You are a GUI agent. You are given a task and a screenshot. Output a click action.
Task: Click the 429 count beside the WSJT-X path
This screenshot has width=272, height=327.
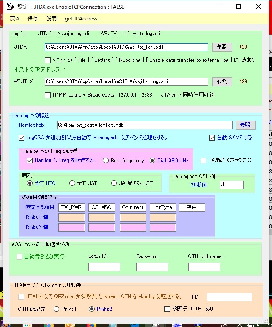(x=243, y=81)
